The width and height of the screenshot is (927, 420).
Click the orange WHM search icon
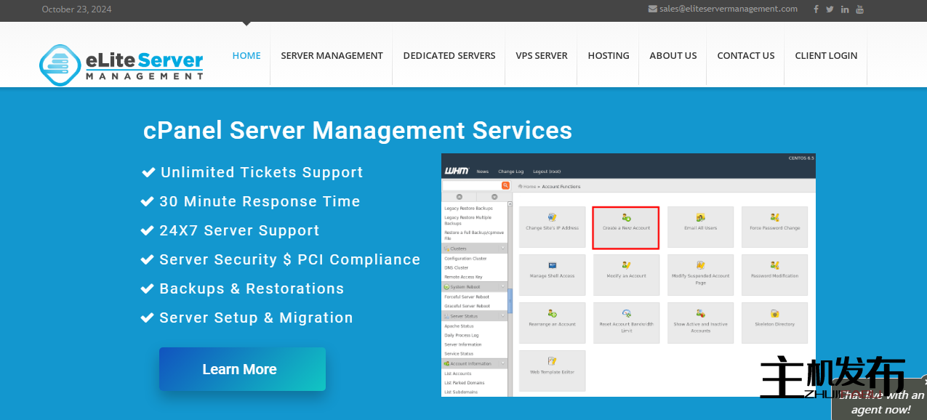[505, 186]
